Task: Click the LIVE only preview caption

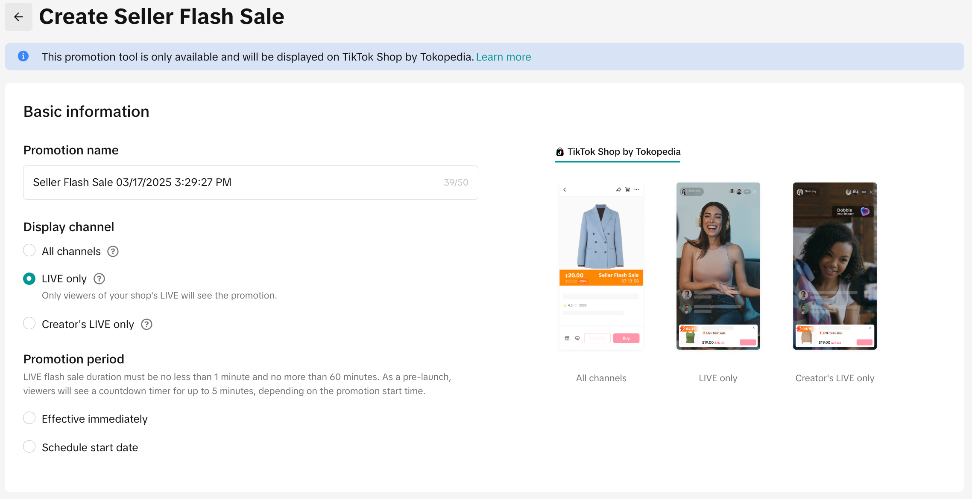Action: click(718, 378)
